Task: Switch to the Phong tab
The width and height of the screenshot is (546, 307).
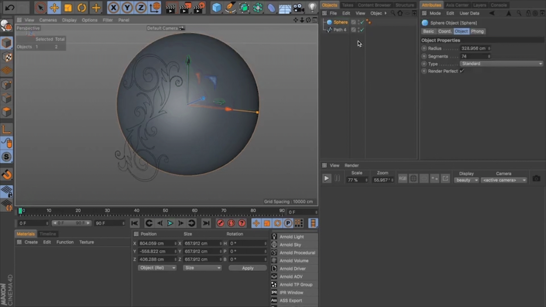Action: 477,31
